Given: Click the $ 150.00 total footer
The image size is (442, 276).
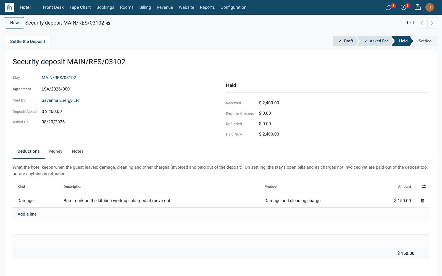Looking at the screenshot, I should (x=406, y=253).
